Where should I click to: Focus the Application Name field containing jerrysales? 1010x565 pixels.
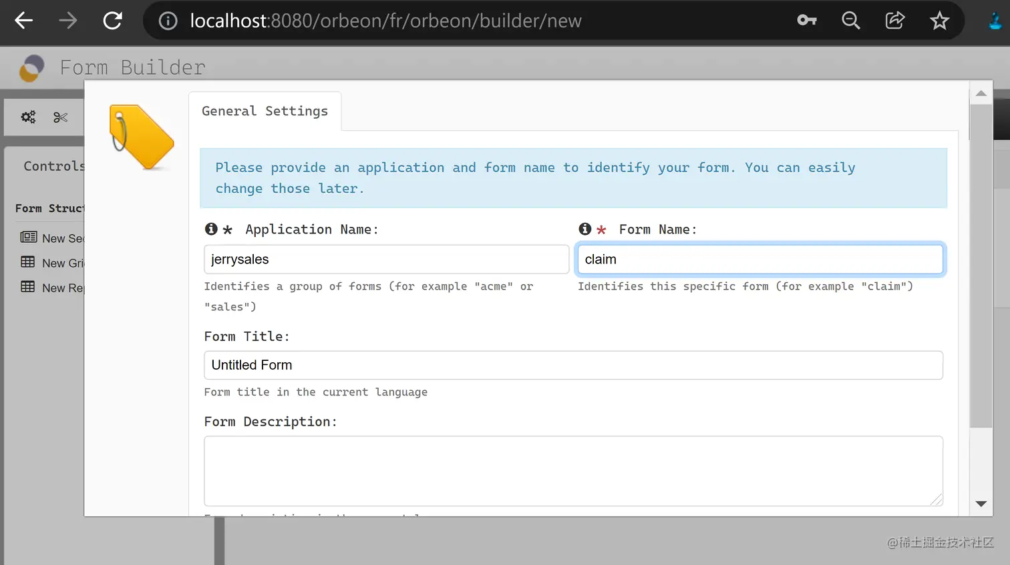[x=386, y=259]
